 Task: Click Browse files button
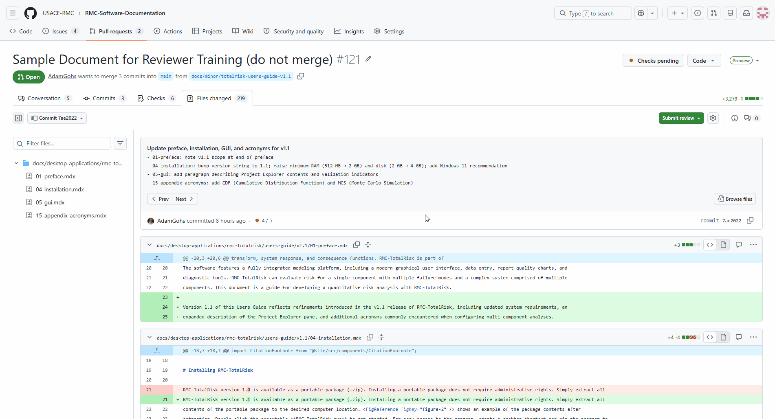click(x=735, y=199)
